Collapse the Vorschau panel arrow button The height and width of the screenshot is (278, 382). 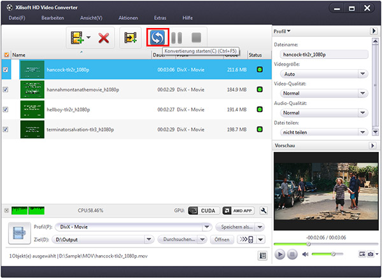[x=372, y=146]
